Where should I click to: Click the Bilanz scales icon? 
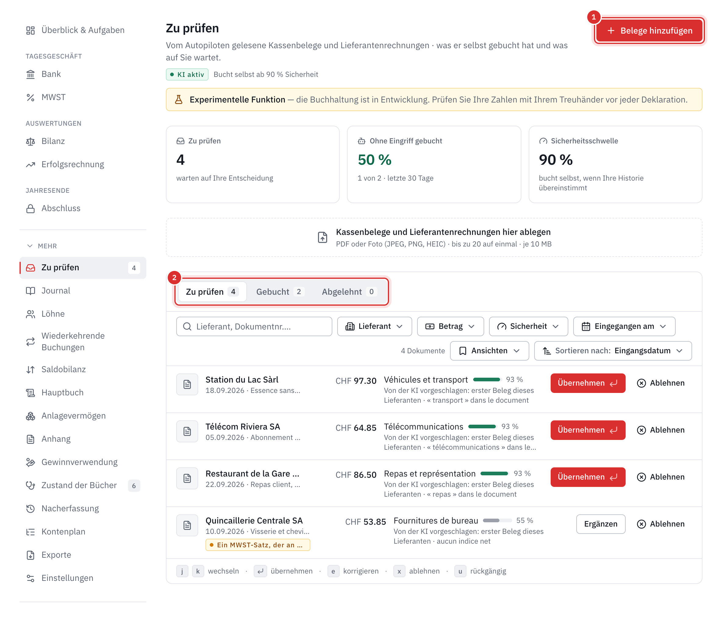coord(30,141)
